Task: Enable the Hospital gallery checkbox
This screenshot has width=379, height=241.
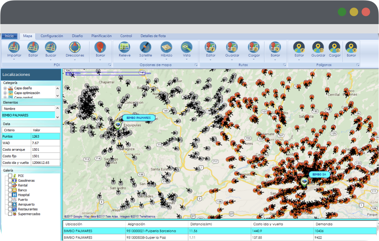Action: coord(10,195)
